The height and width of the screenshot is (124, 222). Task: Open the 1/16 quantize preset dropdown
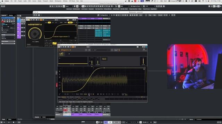tap(150, 6)
